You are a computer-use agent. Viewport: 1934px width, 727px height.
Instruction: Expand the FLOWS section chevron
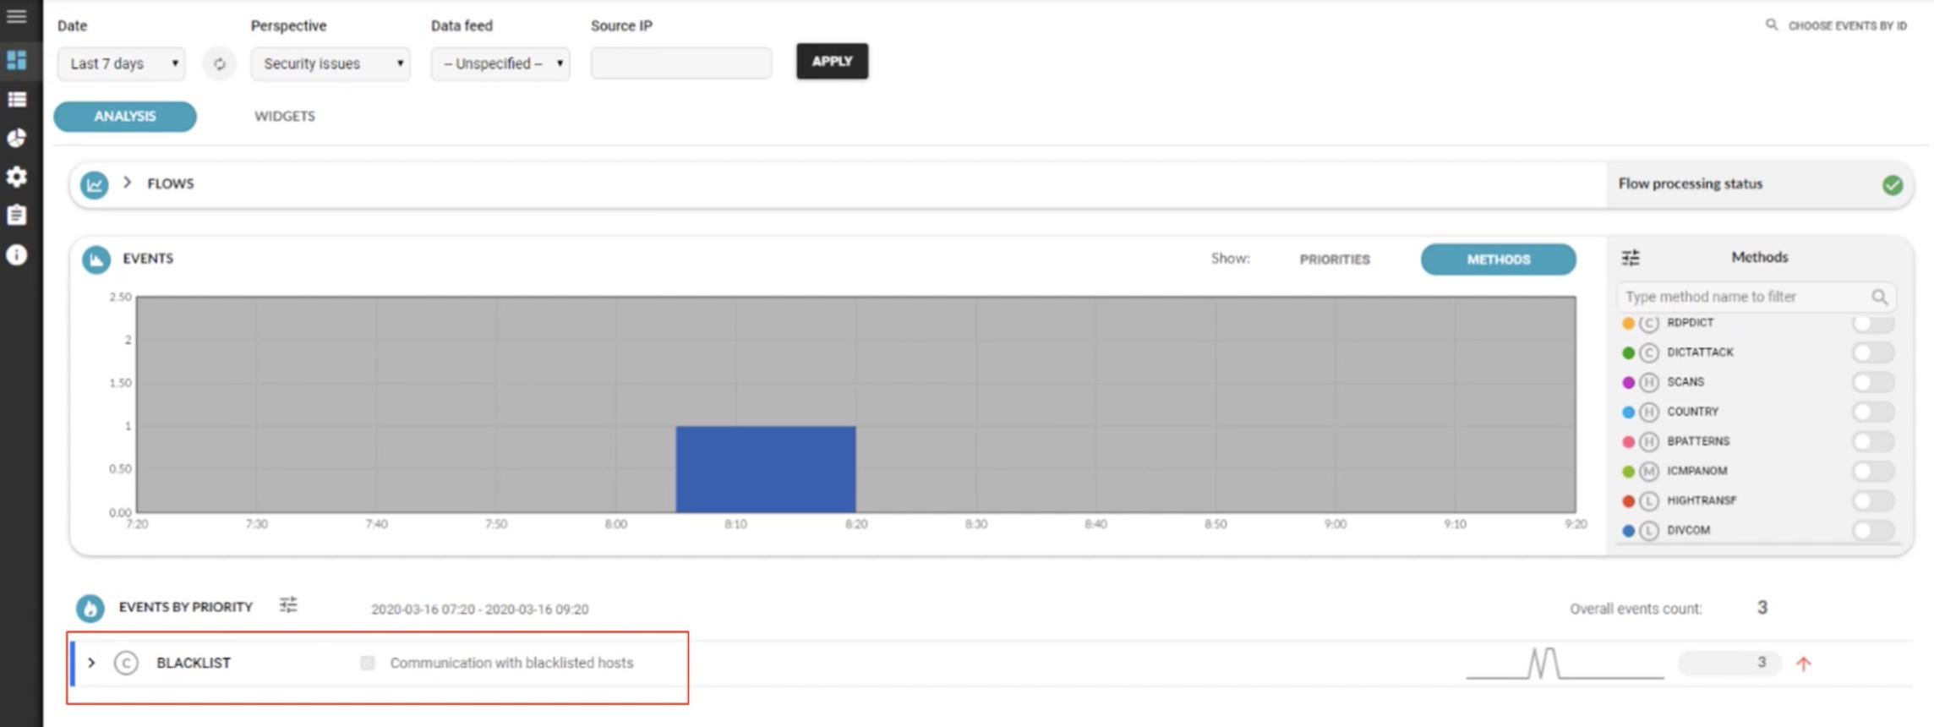(x=128, y=183)
